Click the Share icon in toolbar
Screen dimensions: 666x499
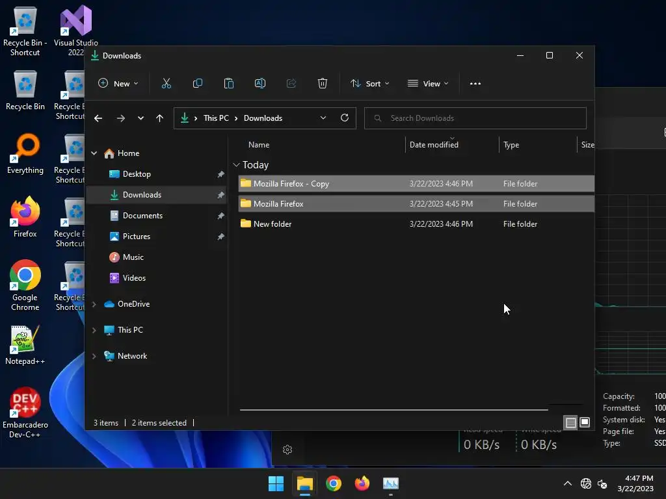pyautogui.click(x=291, y=84)
